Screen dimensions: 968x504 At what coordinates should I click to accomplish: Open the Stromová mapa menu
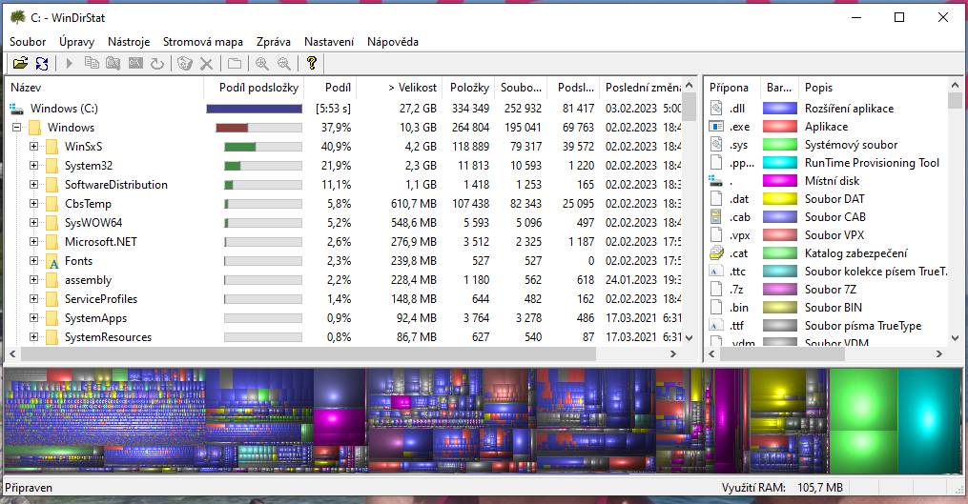point(203,42)
